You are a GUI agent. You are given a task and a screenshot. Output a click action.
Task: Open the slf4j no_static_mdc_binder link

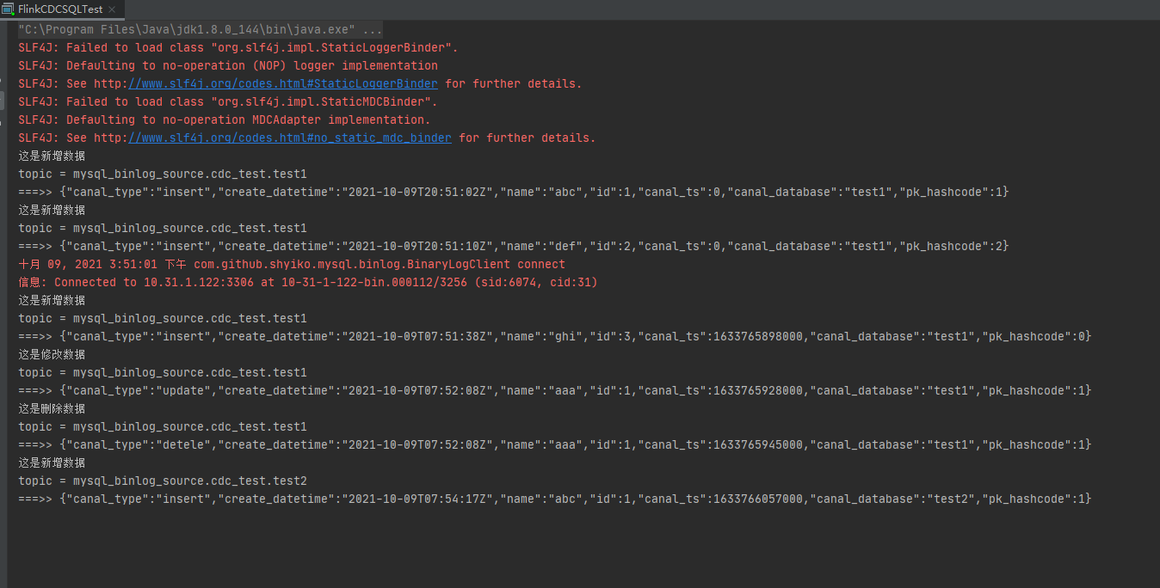click(290, 138)
